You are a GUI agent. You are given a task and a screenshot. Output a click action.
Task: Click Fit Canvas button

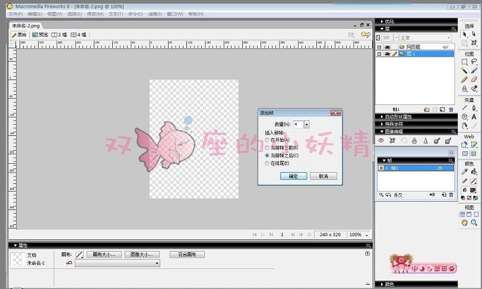pos(187,255)
